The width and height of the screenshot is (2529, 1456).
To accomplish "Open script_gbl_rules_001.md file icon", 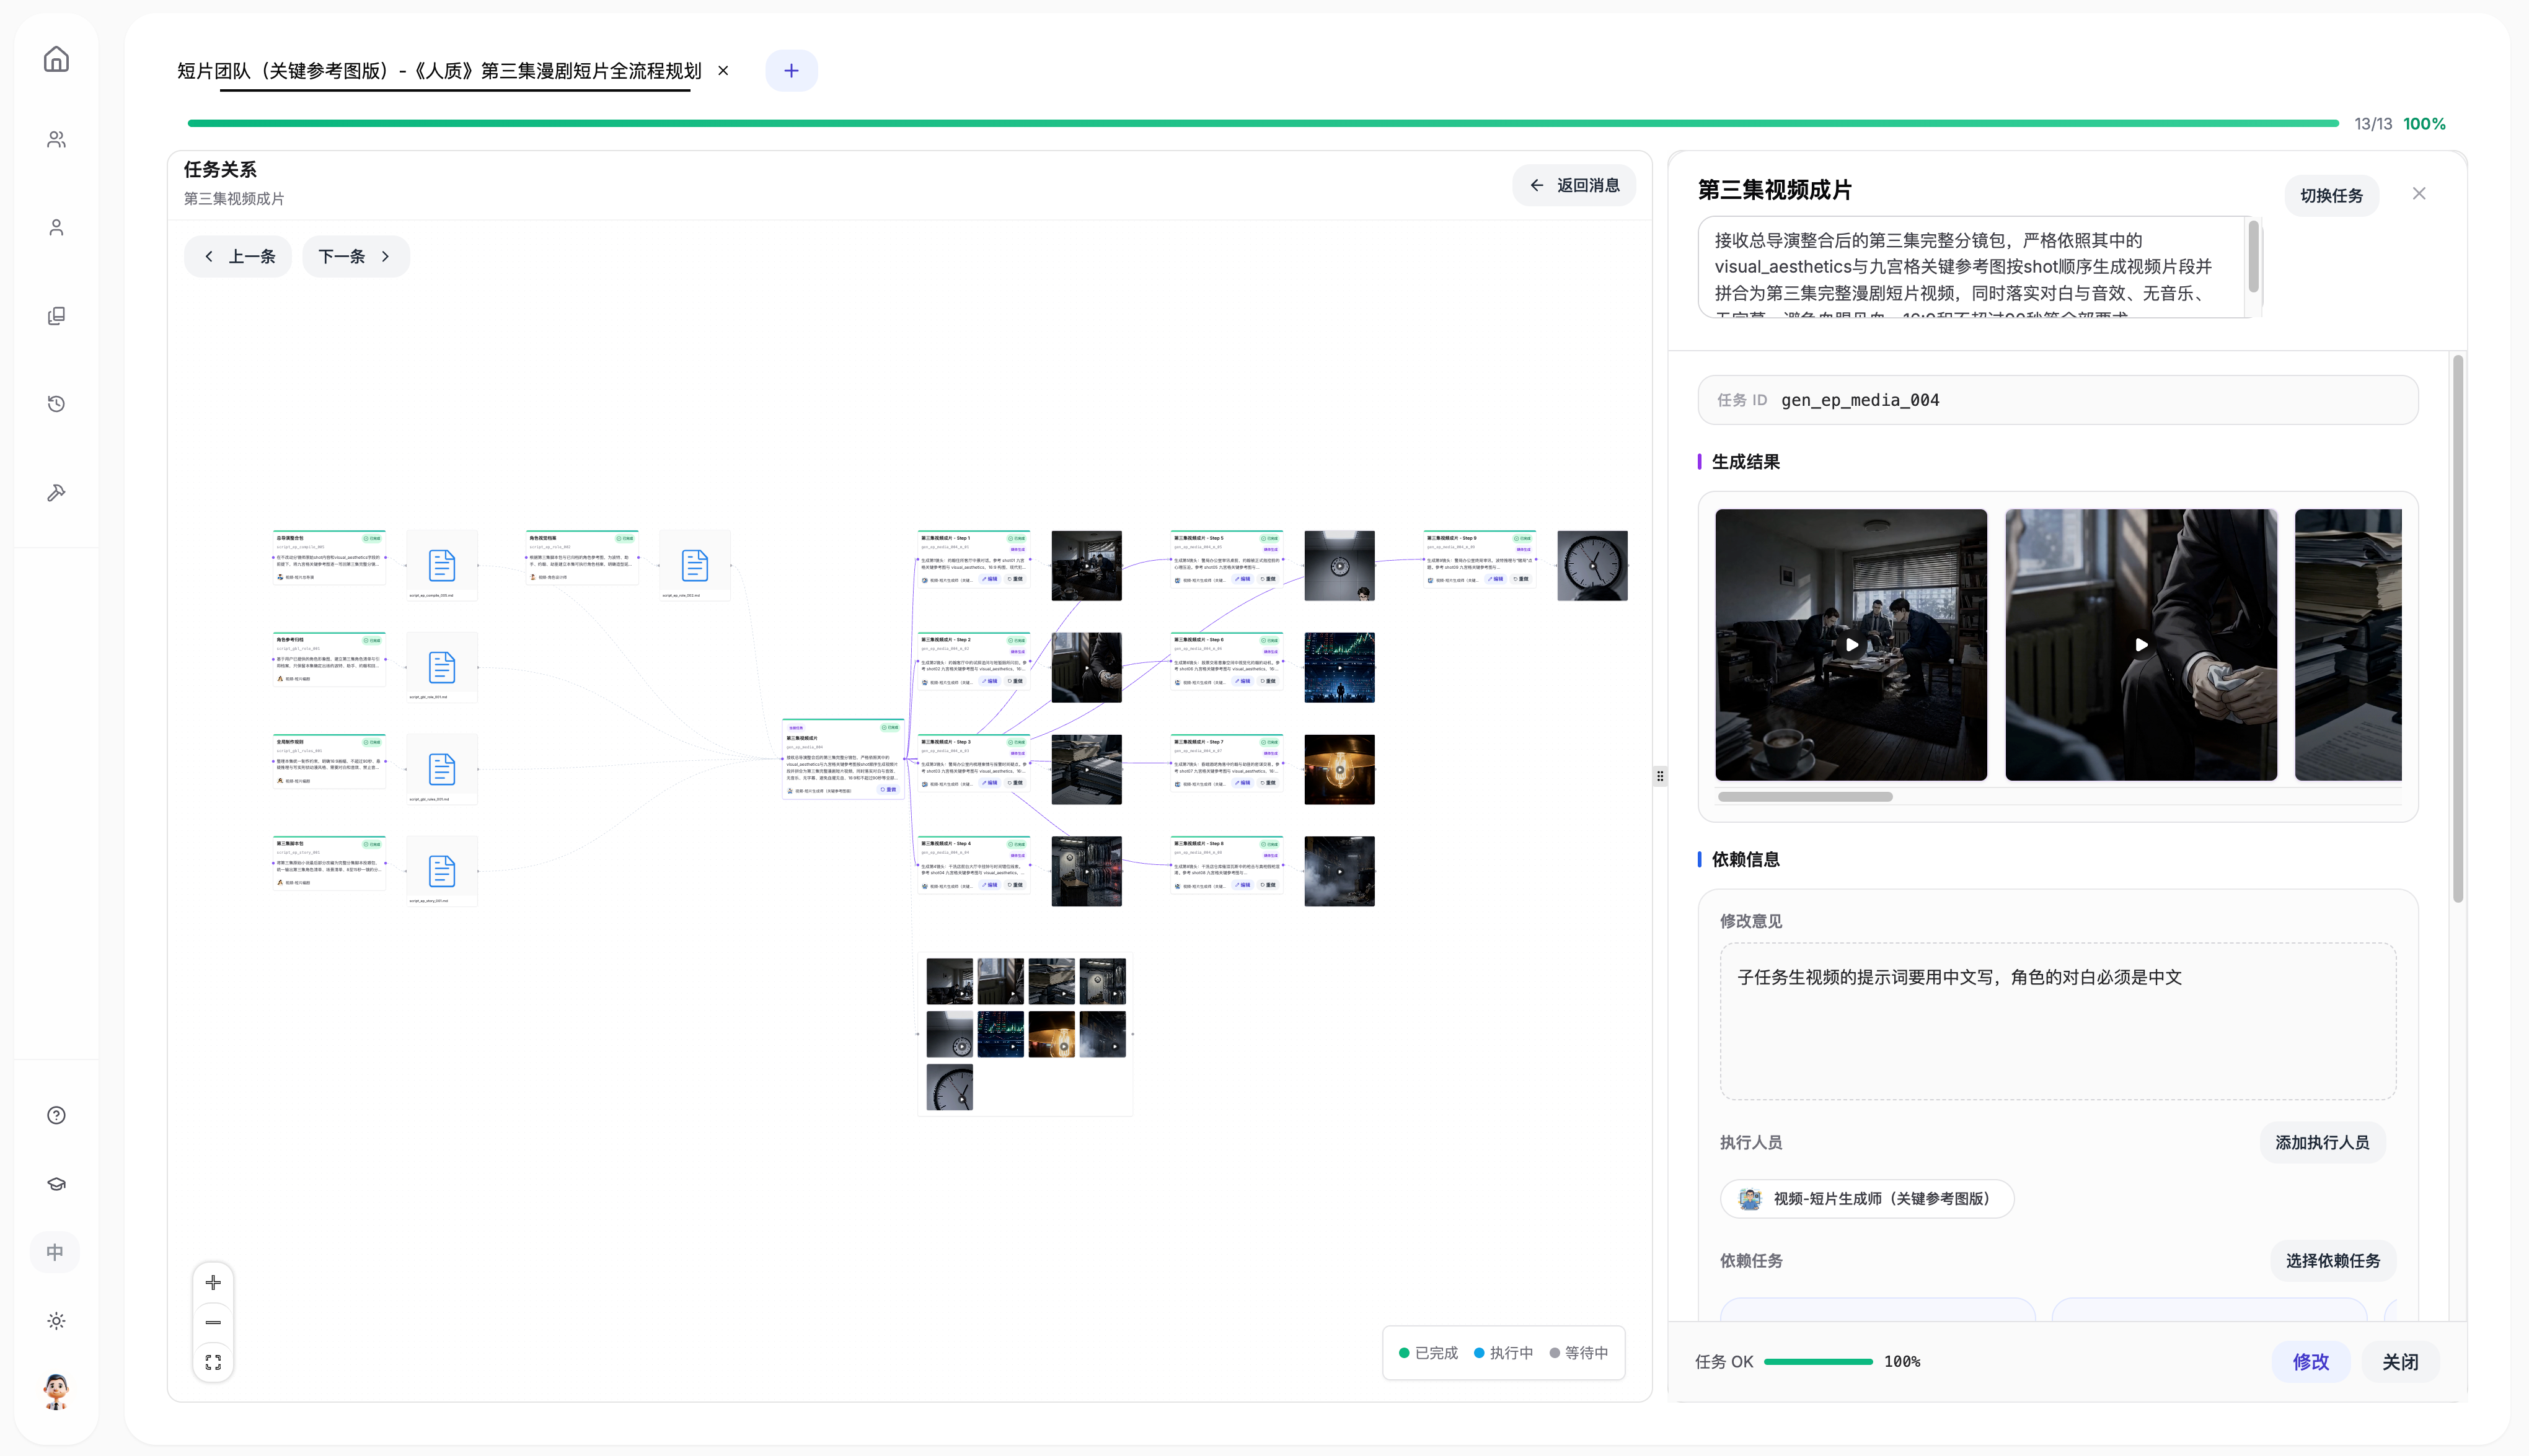I will click(442, 770).
